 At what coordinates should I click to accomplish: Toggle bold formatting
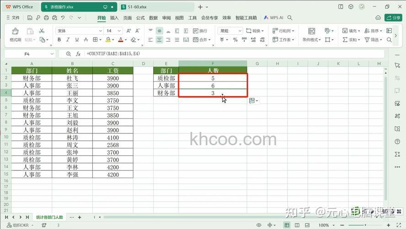click(59, 40)
